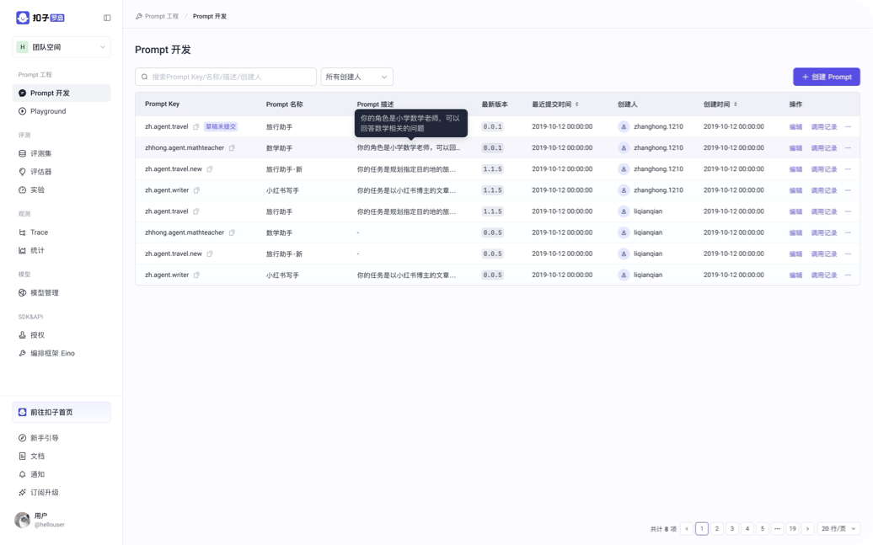
Task: Open 新手引导 guide
Action: (62, 438)
